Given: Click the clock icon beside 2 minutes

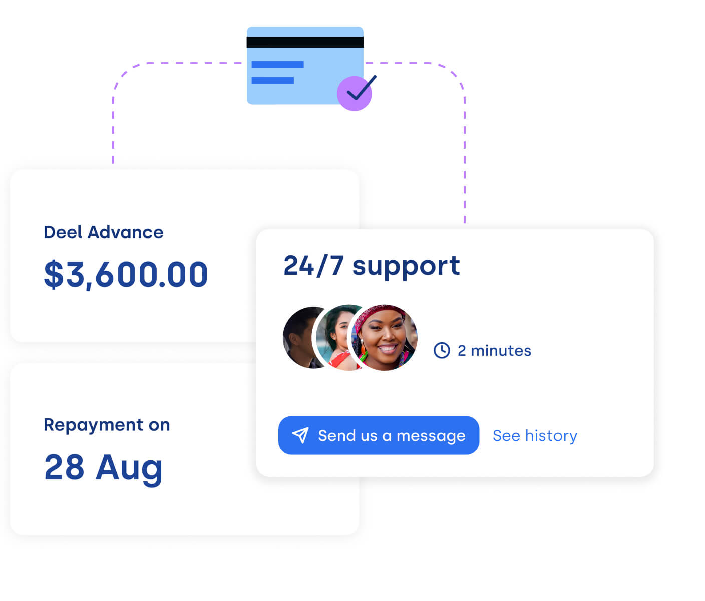Looking at the screenshot, I should [442, 350].
